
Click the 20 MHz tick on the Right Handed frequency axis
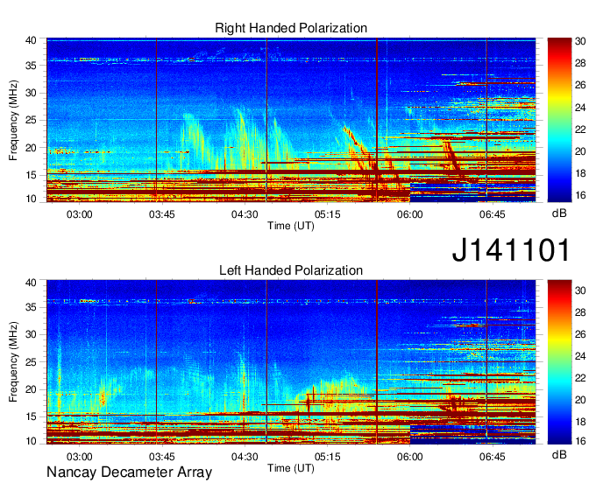click(x=31, y=148)
